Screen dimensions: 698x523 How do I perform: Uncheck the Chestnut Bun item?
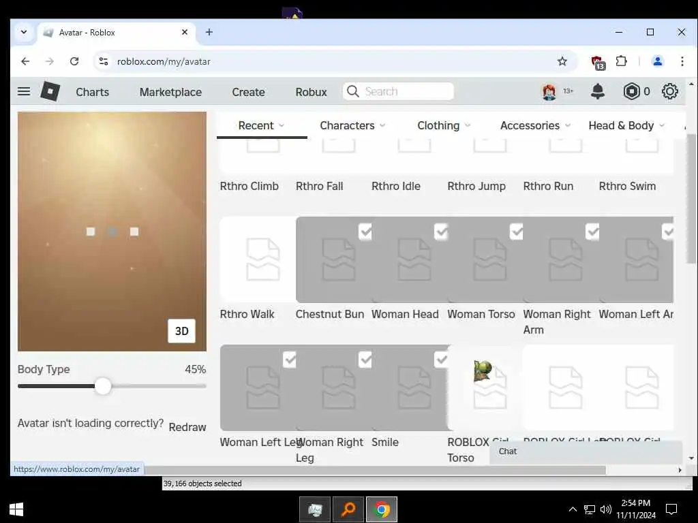tap(365, 232)
